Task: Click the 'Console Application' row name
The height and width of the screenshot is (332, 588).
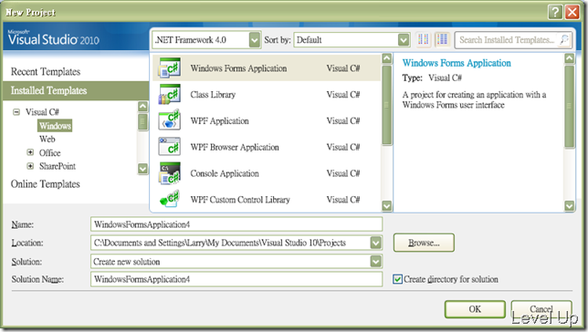Action: coord(225,173)
